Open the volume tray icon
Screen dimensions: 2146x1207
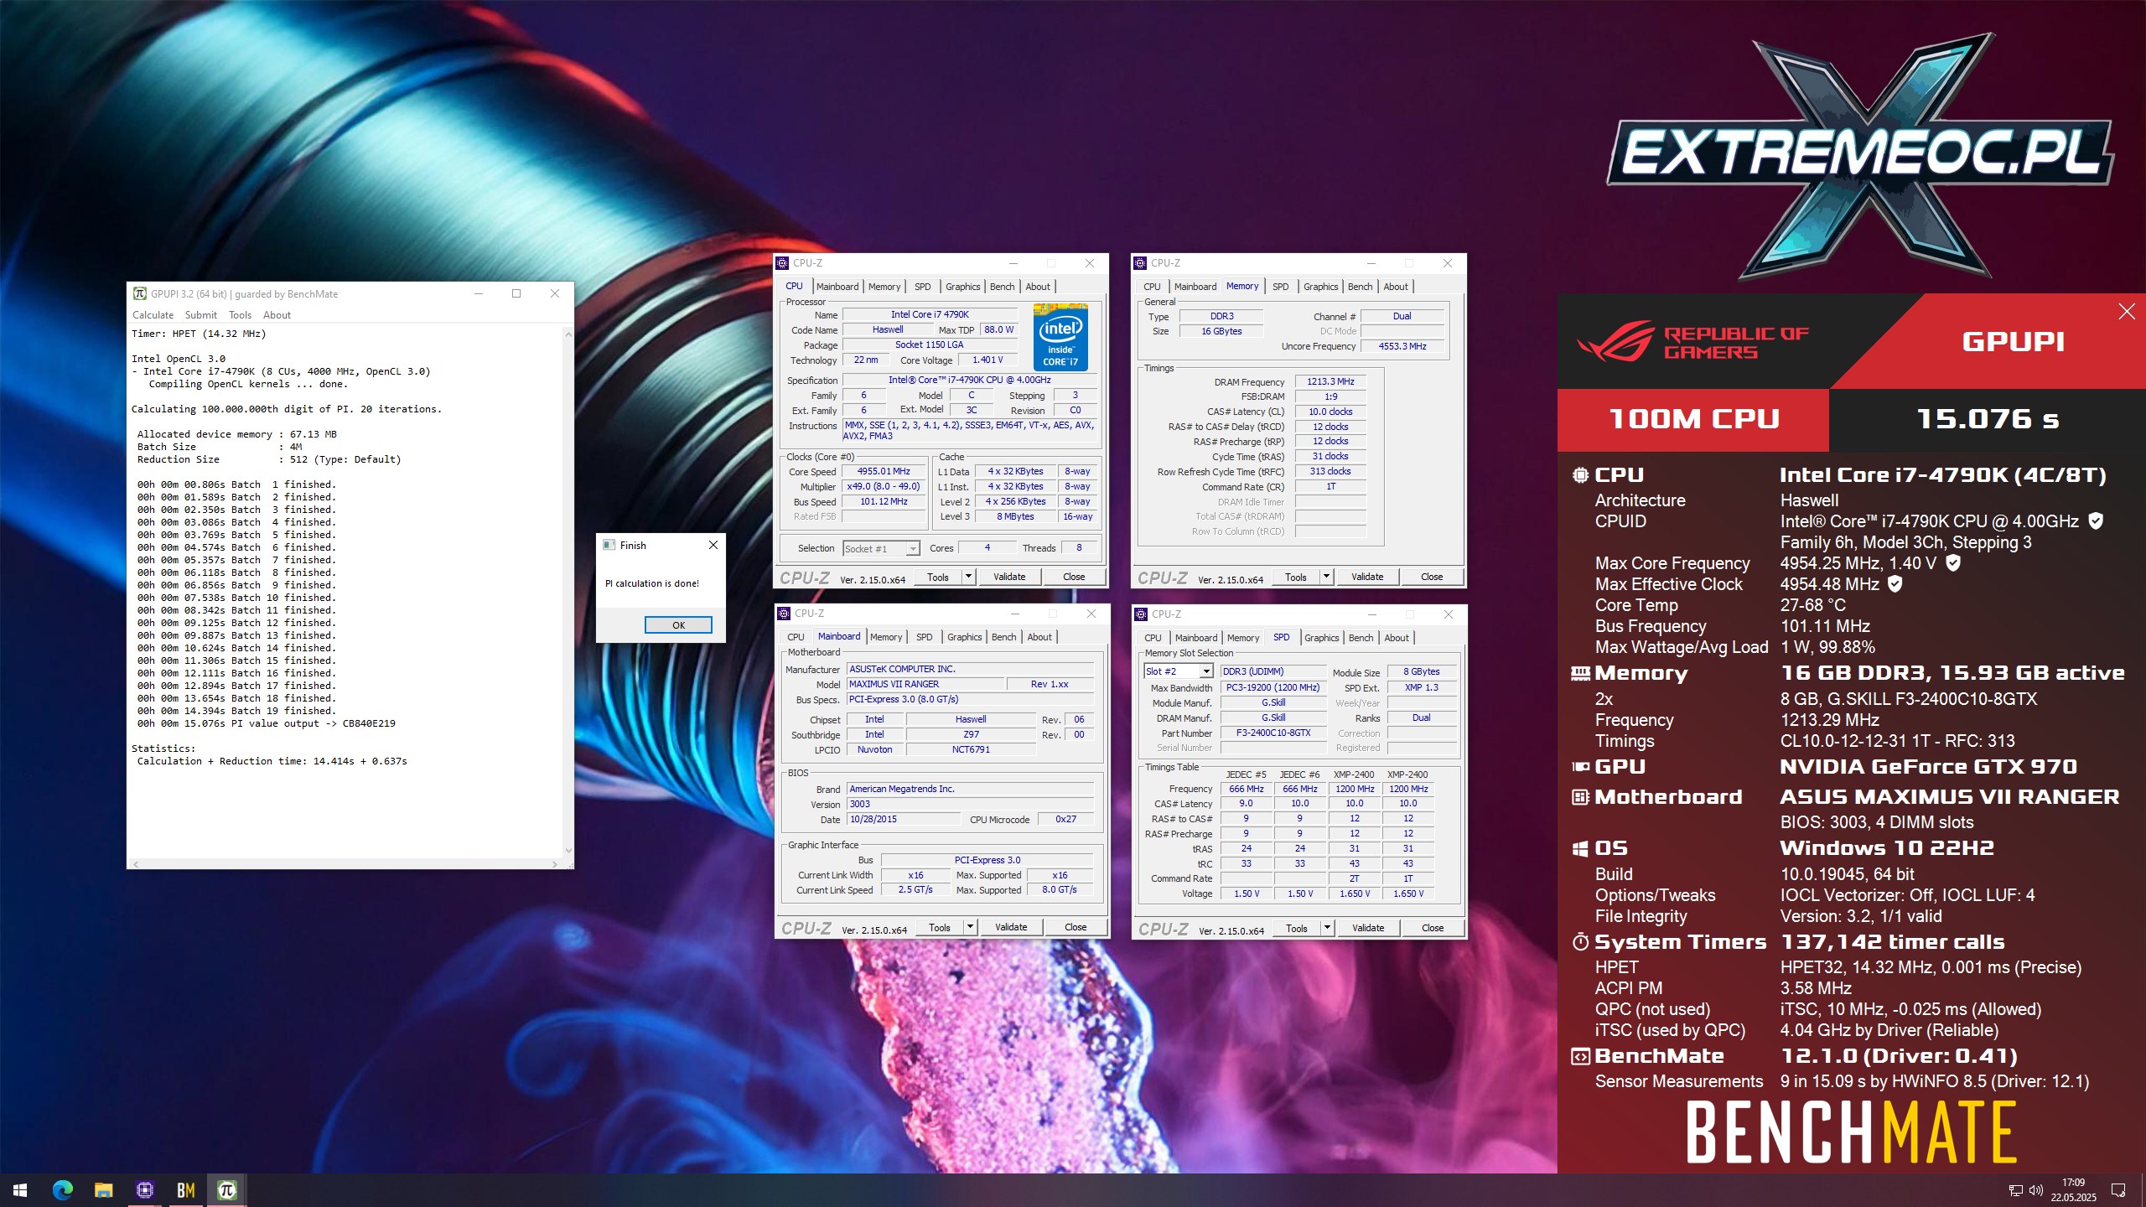click(x=2036, y=1190)
